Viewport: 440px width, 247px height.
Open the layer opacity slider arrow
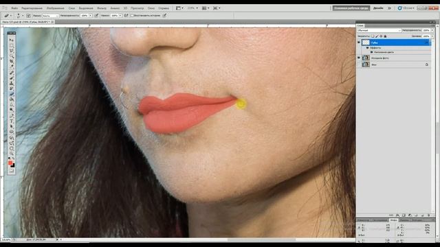click(x=432, y=30)
